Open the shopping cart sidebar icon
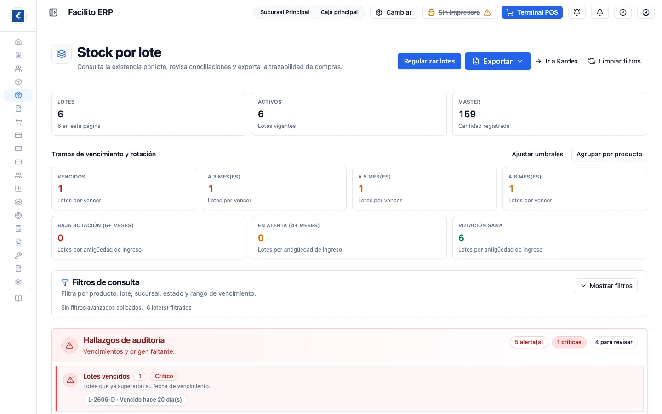Image resolution: width=662 pixels, height=414 pixels. click(x=18, y=122)
